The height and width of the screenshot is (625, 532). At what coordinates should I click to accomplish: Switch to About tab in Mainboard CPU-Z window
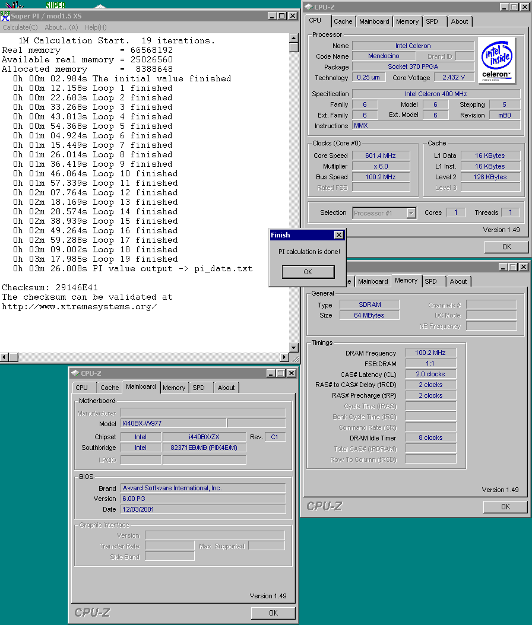(x=226, y=388)
